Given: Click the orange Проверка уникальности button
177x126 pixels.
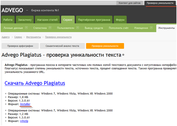Looking at the screenshot, I should tap(105, 46).
